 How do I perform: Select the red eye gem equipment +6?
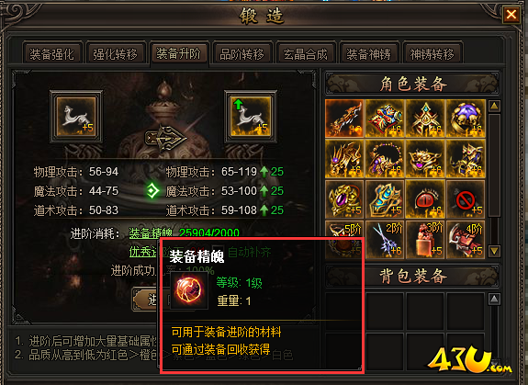(426, 199)
